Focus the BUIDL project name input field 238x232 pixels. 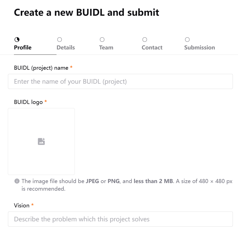click(x=120, y=81)
